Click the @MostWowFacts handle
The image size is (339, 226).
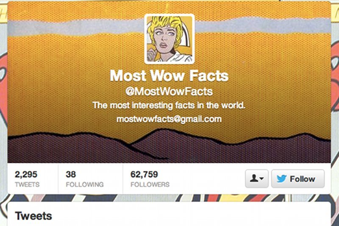169,91
